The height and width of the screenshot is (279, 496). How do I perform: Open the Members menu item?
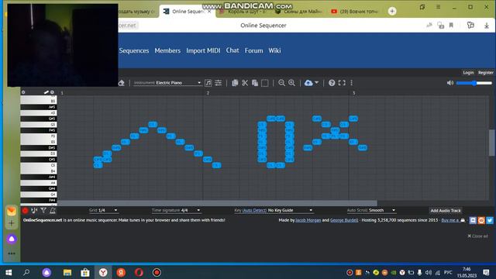[167, 50]
